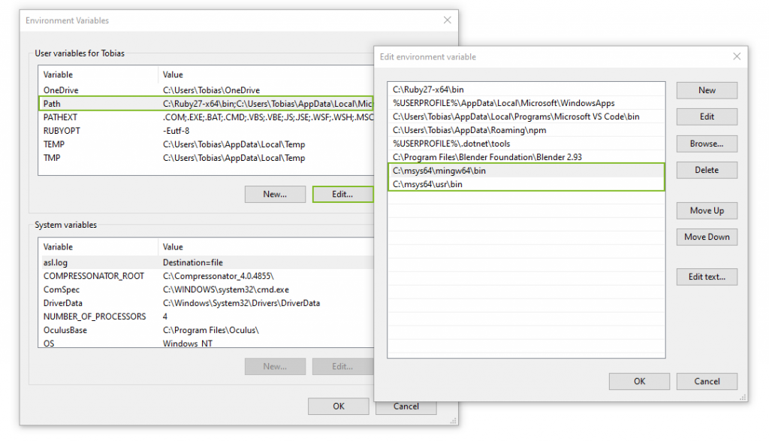Select the OculusBase system variable row
Image resolution: width=769 pixels, height=442 pixels.
(206, 330)
